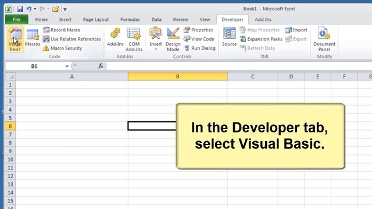Screen dimensions: 372x209
Task: Switch to the View tab
Action: point(205,19)
